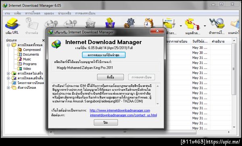242x146 pixels.
Task: Open Options via the gears toolbar icon
Action: [129, 23]
